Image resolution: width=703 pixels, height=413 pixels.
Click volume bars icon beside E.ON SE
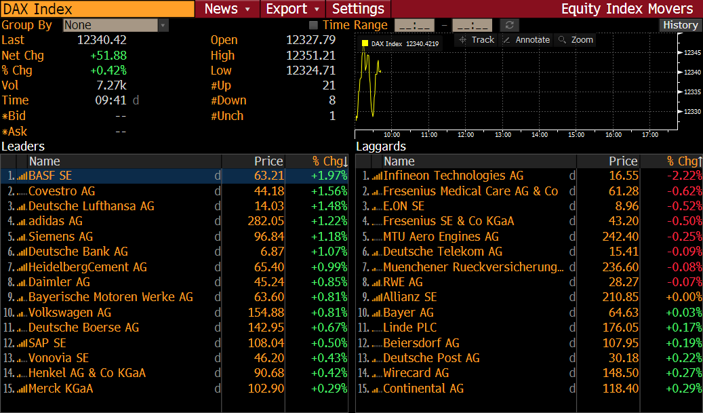377,207
